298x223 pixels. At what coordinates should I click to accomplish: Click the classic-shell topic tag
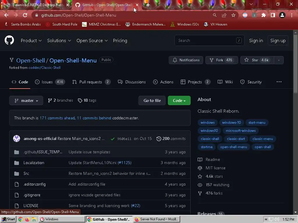[210, 139]
